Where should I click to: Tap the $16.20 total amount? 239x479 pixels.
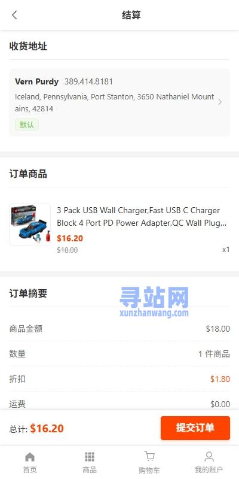[x=47, y=428]
